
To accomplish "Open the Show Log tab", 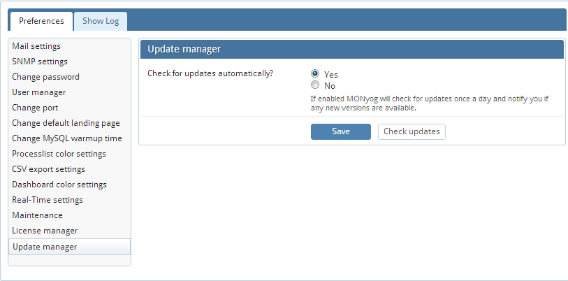I will tap(101, 21).
